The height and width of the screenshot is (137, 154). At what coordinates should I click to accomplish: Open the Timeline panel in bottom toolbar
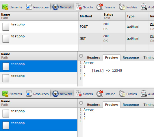point(106,94)
